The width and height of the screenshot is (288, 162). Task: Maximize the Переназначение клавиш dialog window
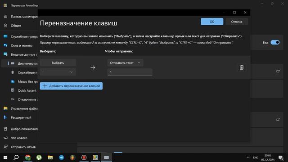click(x=234, y=13)
